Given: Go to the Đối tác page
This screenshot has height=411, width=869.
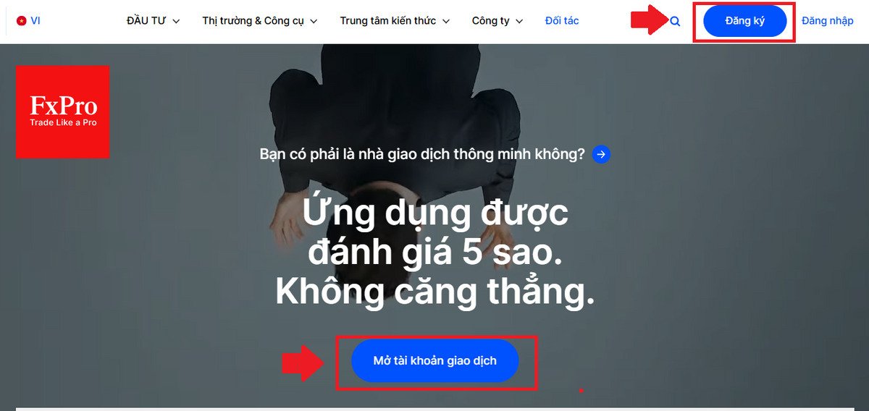Looking at the screenshot, I should [562, 21].
